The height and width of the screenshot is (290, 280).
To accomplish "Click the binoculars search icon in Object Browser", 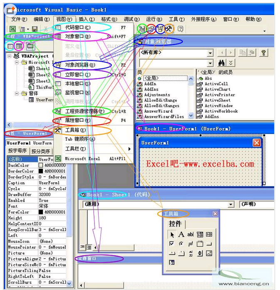I will point(221,63).
